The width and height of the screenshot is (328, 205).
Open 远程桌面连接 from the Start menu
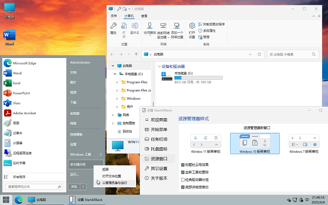(34, 153)
